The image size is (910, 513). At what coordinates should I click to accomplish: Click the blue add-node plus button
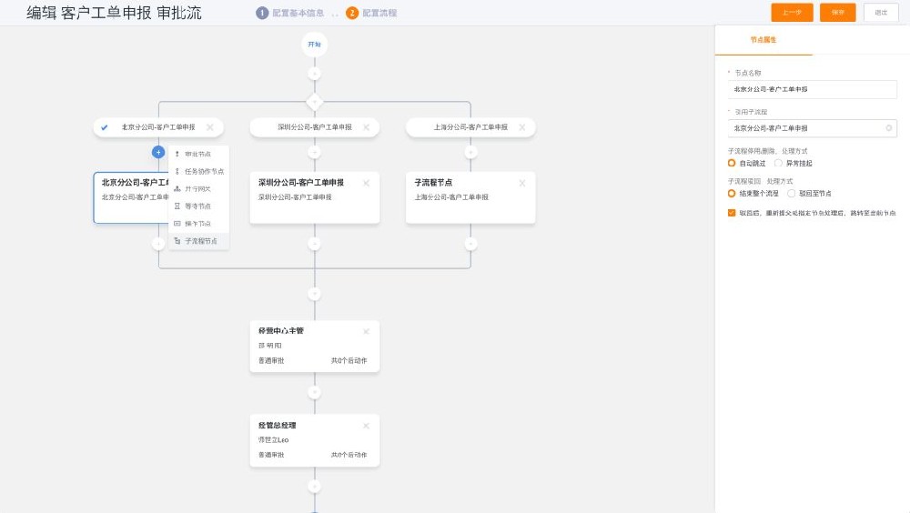coord(158,152)
